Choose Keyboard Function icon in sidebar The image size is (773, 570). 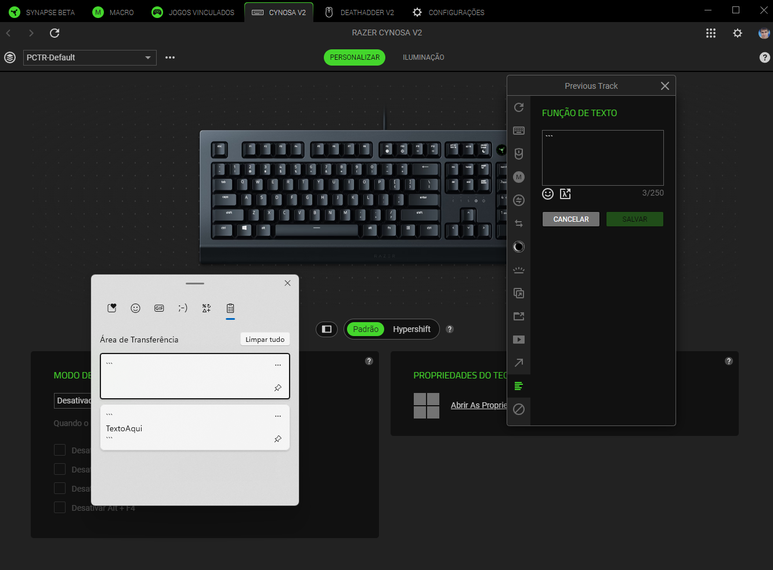point(519,131)
